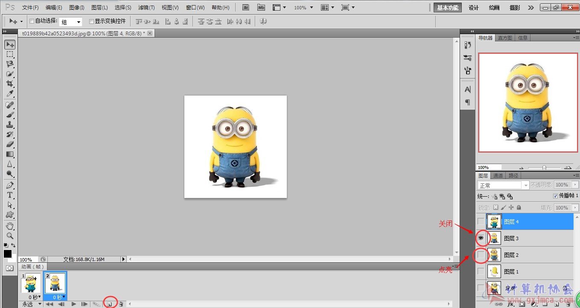Select the Custom Shape tool
The image size is (580, 308).
(10, 215)
